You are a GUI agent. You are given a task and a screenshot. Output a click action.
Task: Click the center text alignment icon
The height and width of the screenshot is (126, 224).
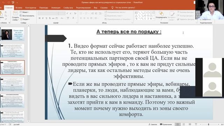84,18
